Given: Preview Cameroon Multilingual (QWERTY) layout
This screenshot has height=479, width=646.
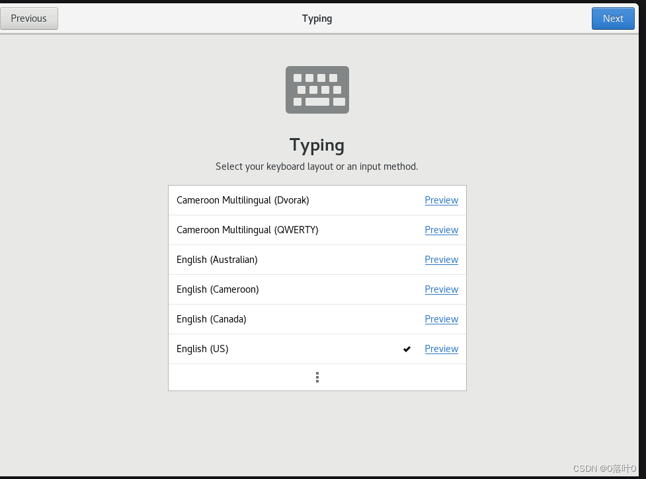Looking at the screenshot, I should click(x=441, y=230).
